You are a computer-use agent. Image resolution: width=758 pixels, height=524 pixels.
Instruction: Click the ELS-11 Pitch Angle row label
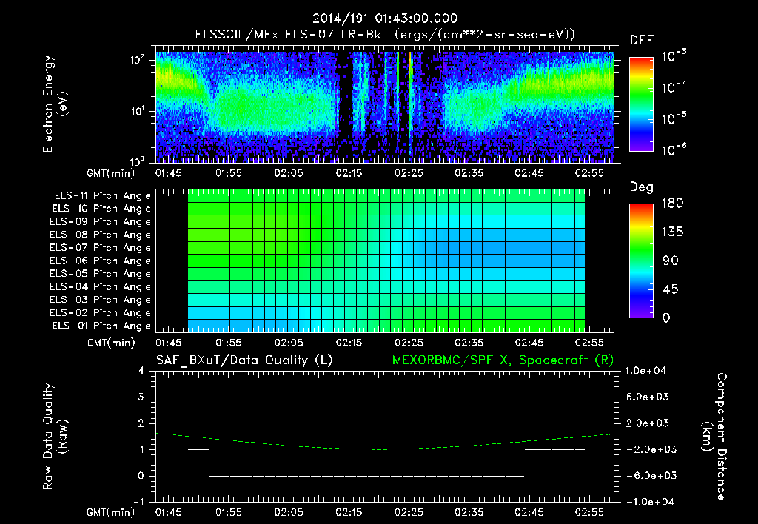pos(102,196)
